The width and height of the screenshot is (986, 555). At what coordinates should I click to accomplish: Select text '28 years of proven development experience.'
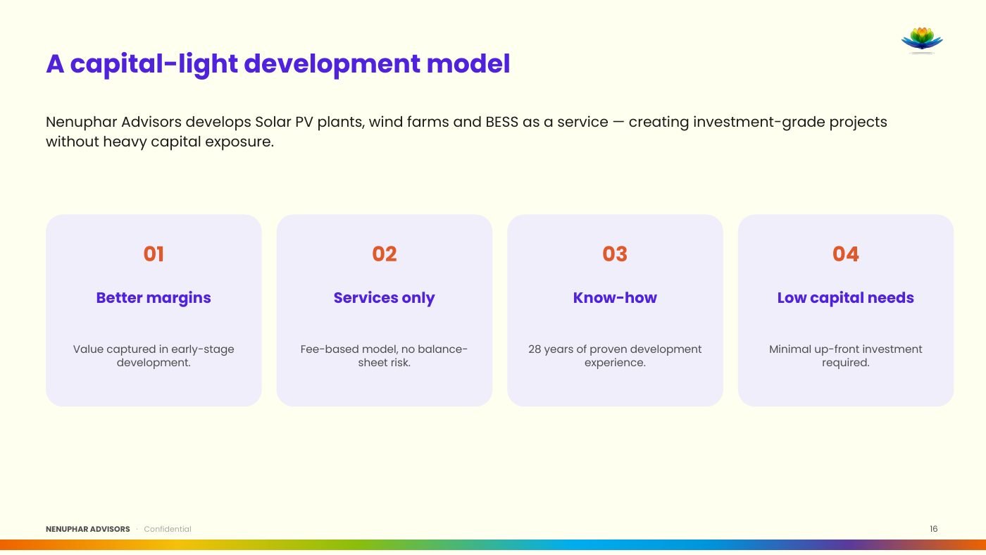coord(615,356)
